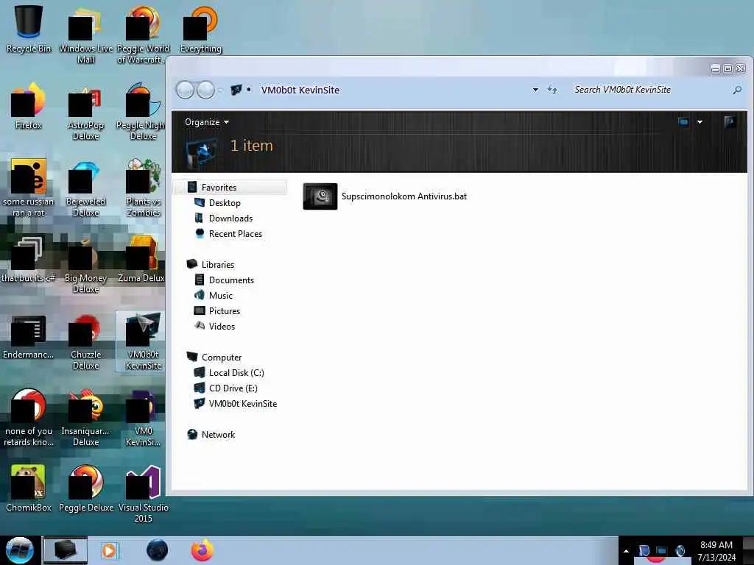Open the Videos library
754x565 pixels.
click(214, 326)
